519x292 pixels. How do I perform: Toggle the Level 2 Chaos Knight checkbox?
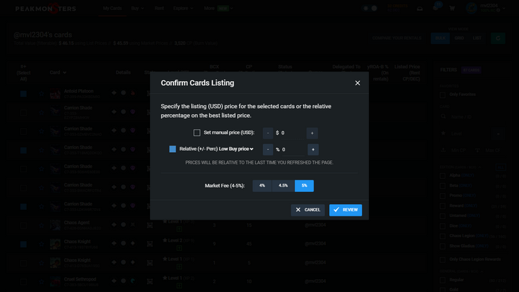pos(24,244)
